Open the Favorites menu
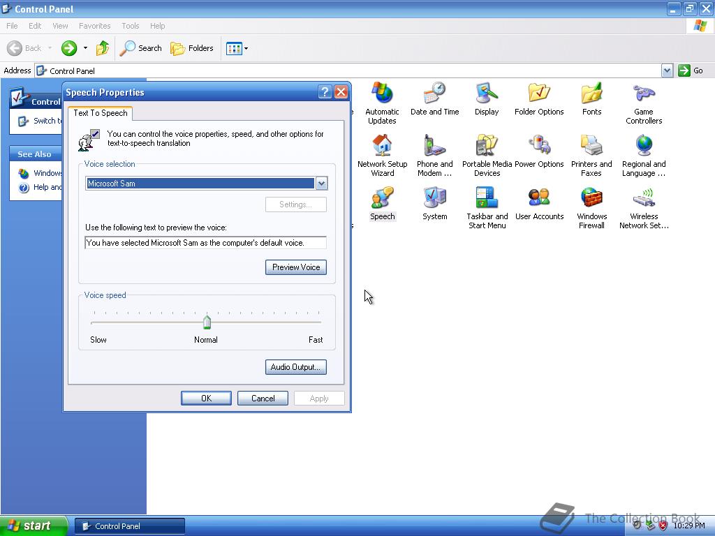Image resolution: width=715 pixels, height=536 pixels. tap(94, 26)
